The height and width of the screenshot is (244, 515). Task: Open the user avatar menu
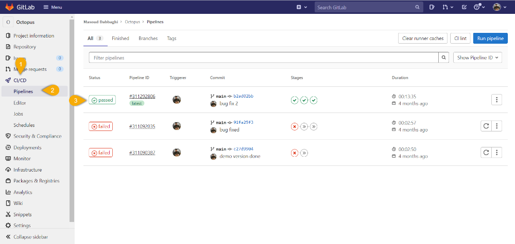pyautogui.click(x=500, y=7)
